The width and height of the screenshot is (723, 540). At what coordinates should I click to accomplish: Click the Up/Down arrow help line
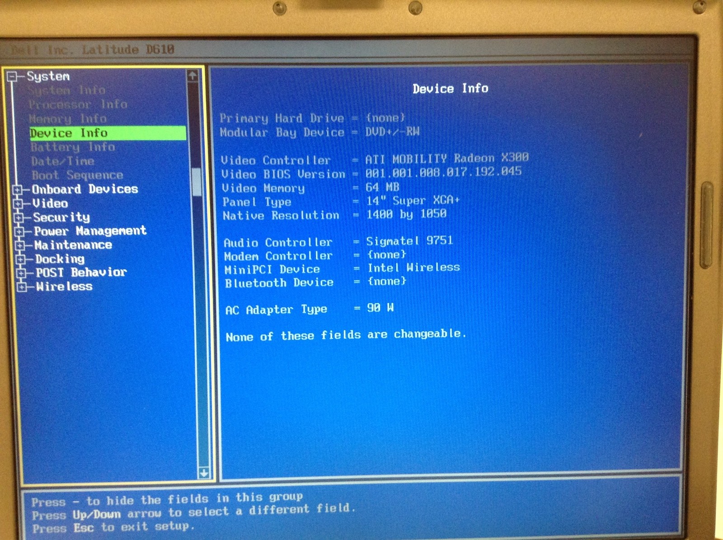click(194, 512)
